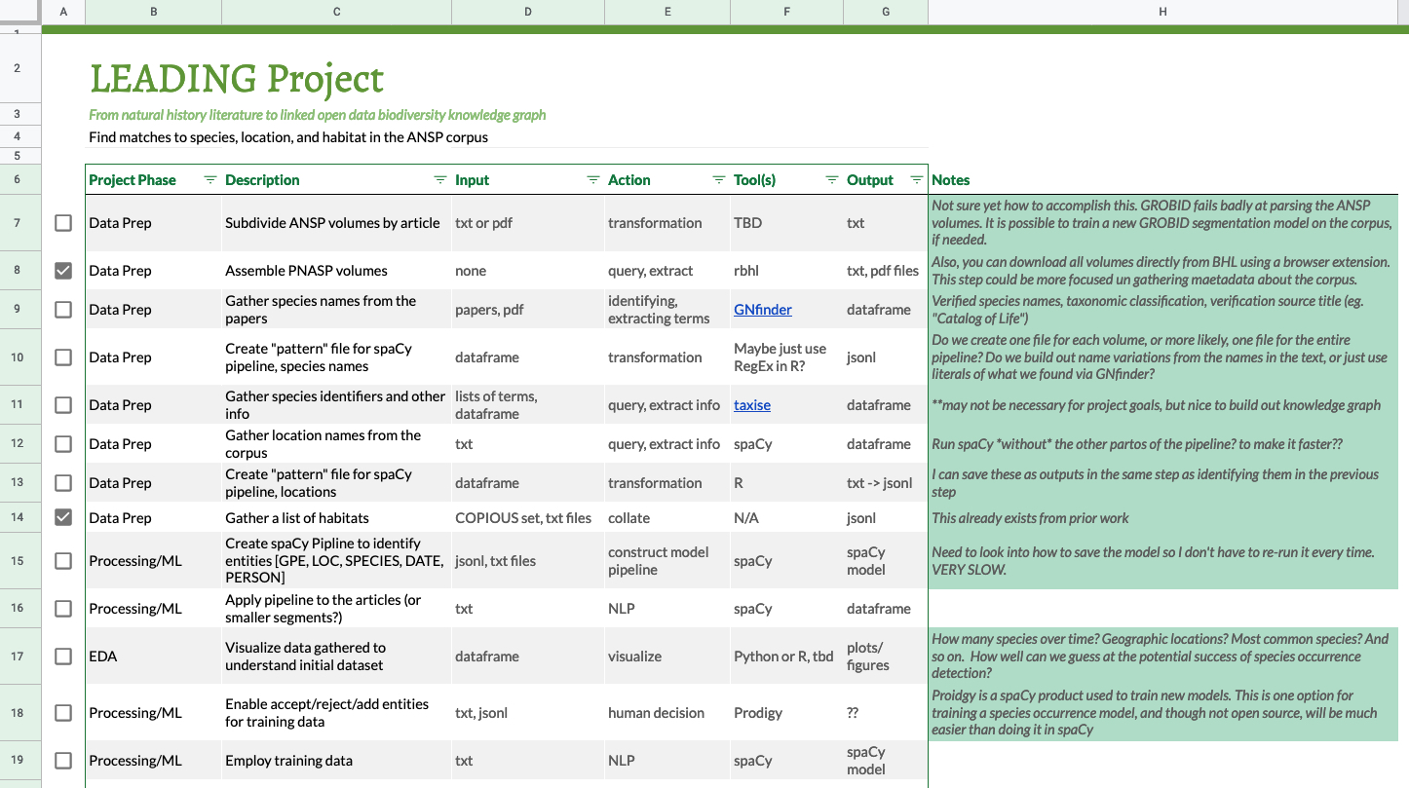Select the 'human decision' action cell
1409x788 pixels.
tap(667, 713)
